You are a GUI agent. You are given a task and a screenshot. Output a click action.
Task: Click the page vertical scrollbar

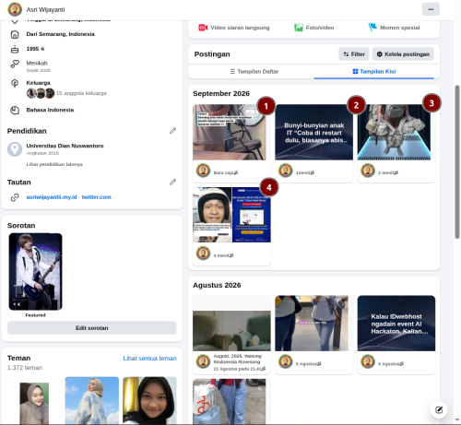coord(457,162)
